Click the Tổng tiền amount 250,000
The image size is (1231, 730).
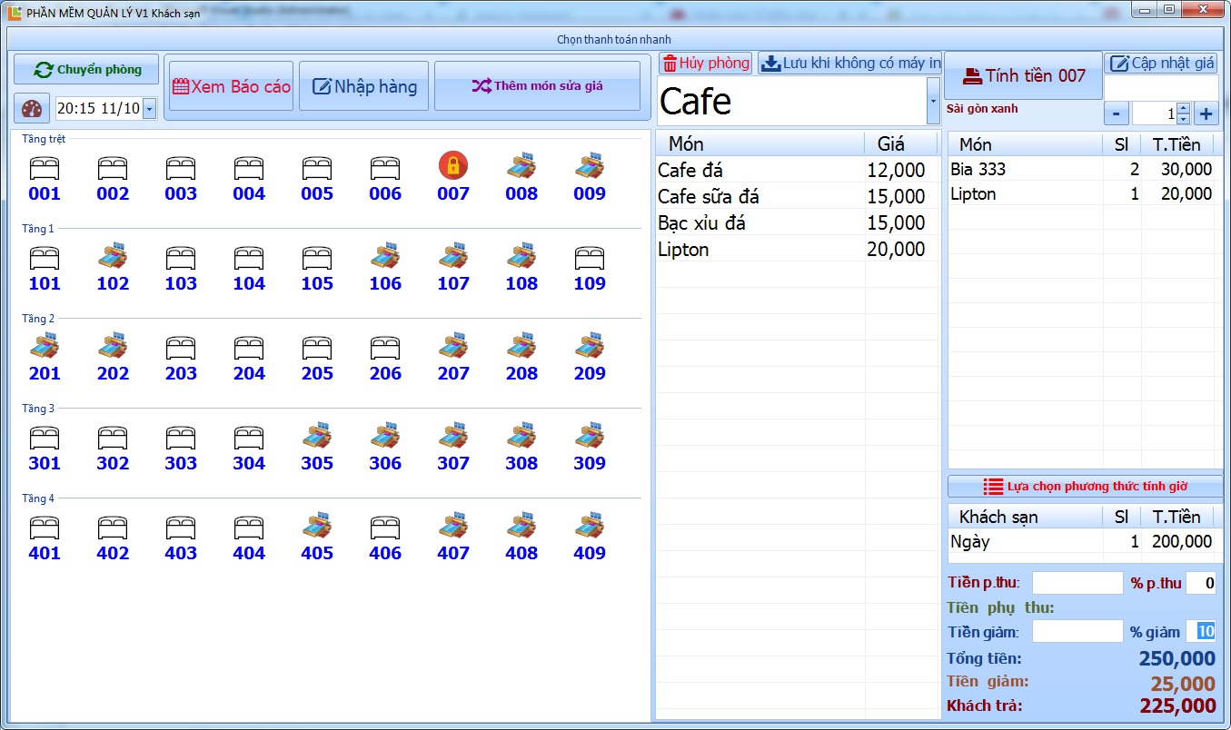(1177, 659)
